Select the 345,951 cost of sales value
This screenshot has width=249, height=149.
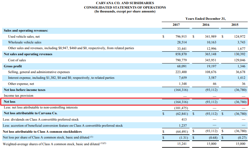210,60
